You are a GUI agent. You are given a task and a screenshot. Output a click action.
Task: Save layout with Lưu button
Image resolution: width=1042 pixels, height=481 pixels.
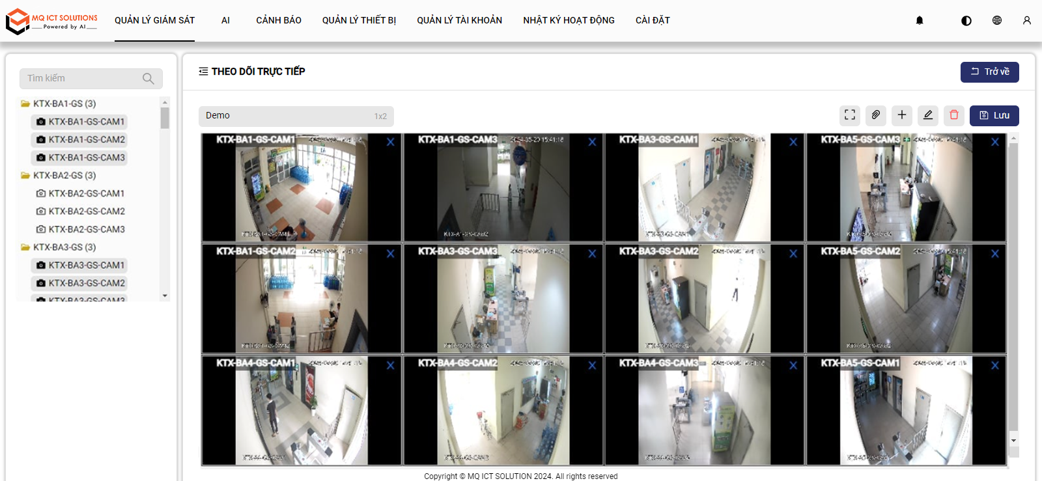[x=994, y=115]
